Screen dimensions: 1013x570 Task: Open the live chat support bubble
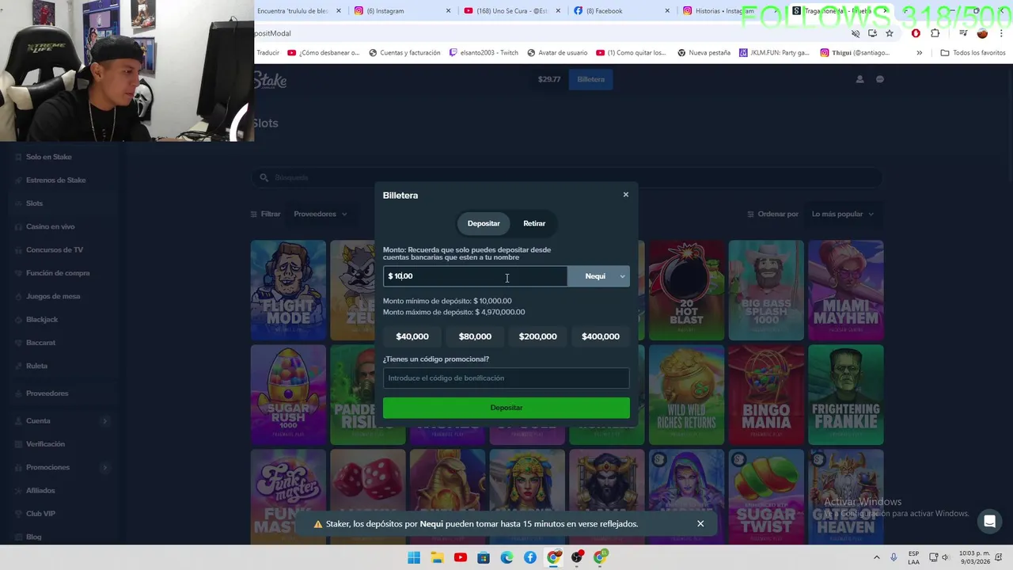988,521
